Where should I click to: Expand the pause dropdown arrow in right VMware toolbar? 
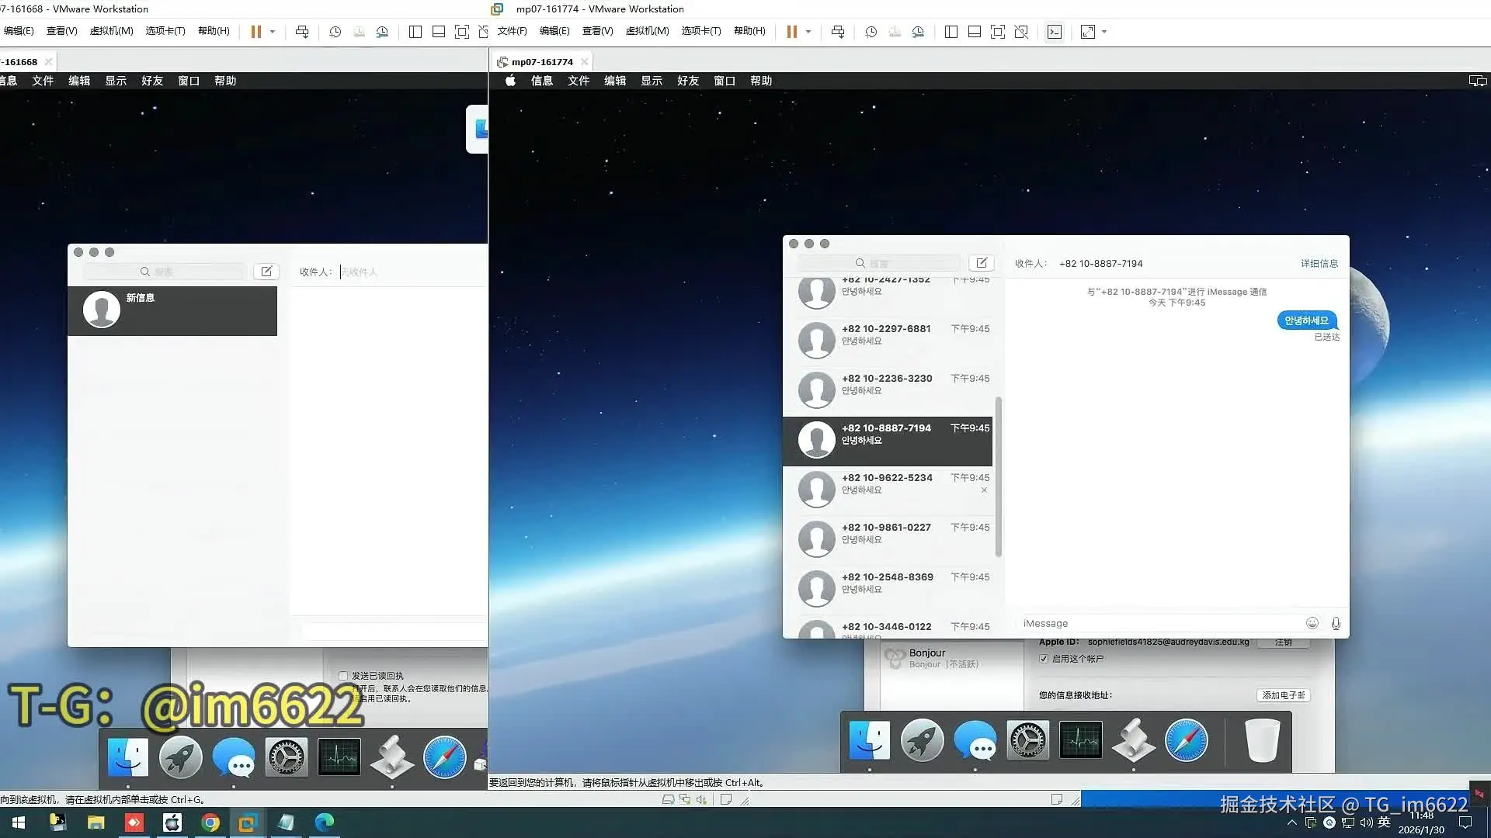point(808,32)
